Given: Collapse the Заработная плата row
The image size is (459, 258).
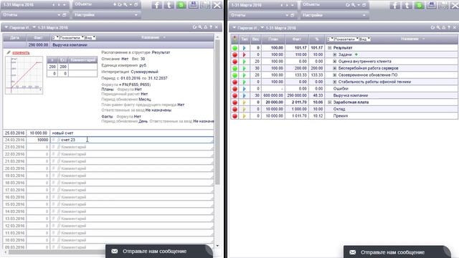Looking at the screenshot, I should [x=329, y=102].
